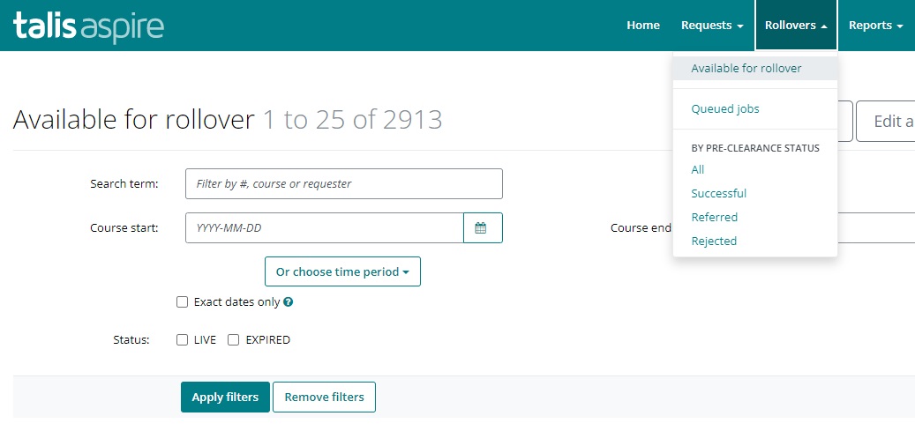Pick Referred pre-clearance status
Viewport: 915px width, 431px height.
(714, 217)
